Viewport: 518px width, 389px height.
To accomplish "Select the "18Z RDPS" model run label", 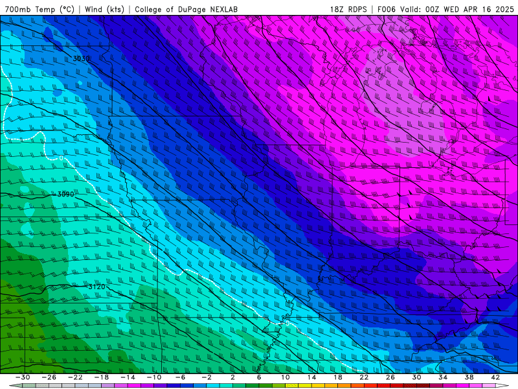I will tap(348, 9).
